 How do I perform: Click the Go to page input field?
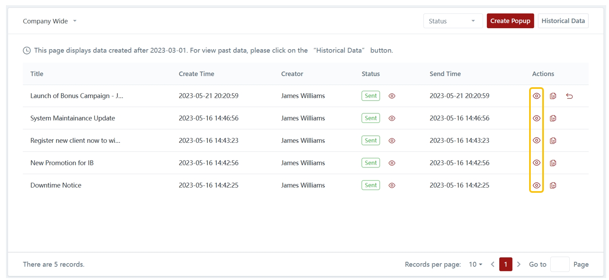559,265
